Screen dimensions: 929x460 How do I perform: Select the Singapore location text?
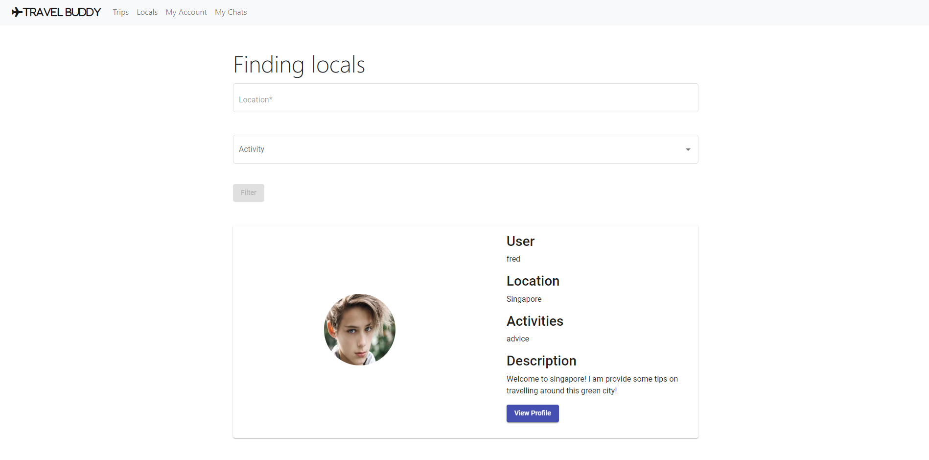tap(524, 299)
